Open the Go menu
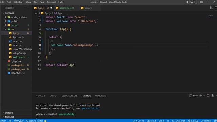 coord(35,2)
